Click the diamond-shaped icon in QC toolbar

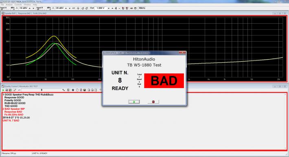click(x=73, y=90)
